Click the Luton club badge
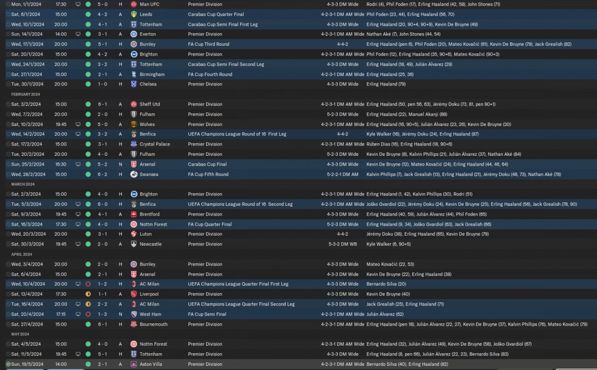 point(134,234)
